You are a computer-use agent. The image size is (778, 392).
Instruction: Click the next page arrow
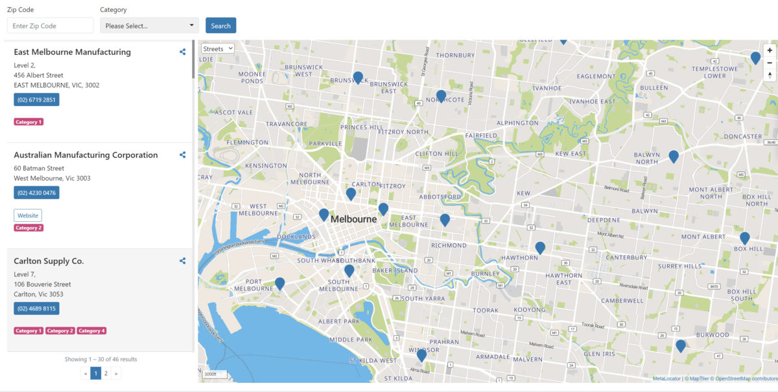pyautogui.click(x=116, y=373)
